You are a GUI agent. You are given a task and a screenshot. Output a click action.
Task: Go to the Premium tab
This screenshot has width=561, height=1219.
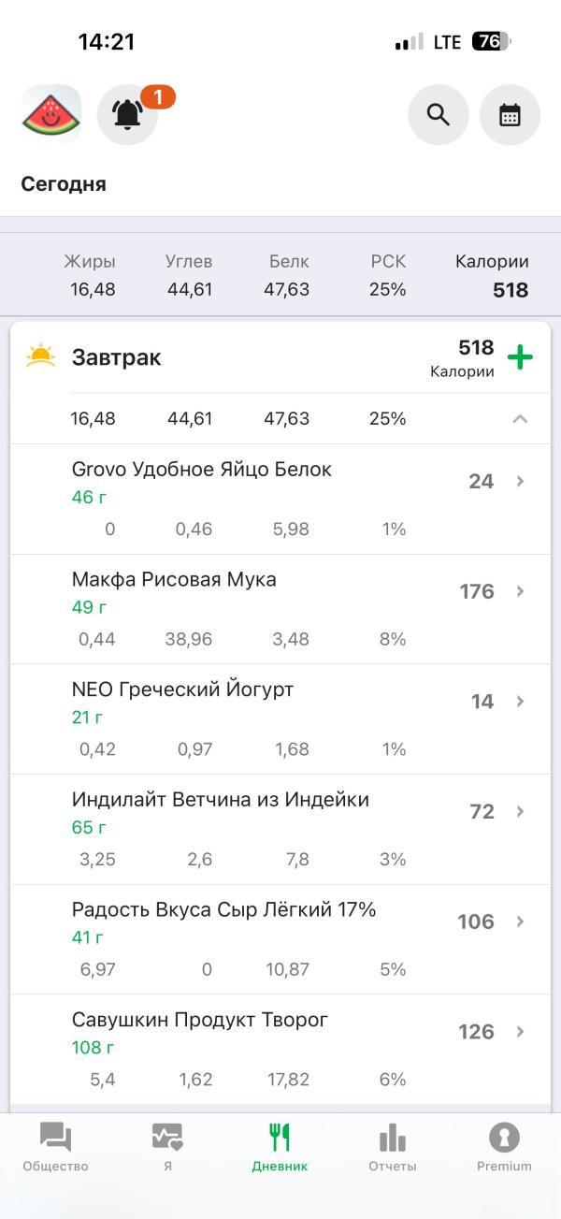(x=504, y=1148)
